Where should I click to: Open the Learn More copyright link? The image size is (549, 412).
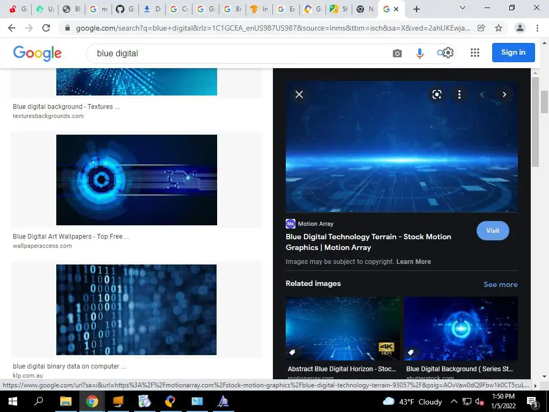[413, 262]
